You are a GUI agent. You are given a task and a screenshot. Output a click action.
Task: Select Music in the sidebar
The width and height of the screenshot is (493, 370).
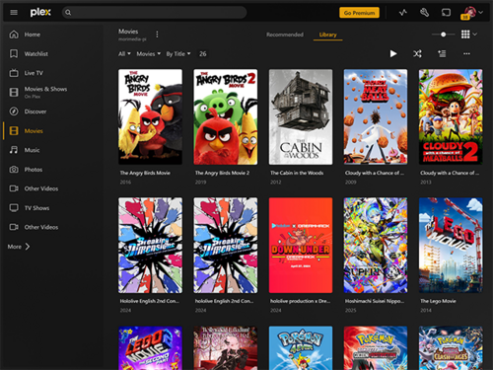(32, 150)
